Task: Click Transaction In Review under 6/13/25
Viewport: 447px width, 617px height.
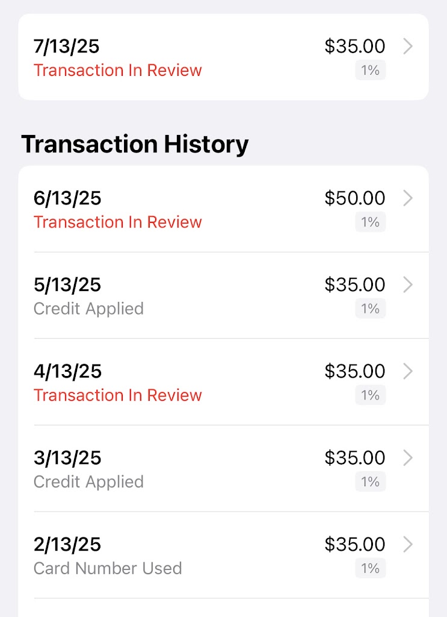Action: pyautogui.click(x=118, y=222)
